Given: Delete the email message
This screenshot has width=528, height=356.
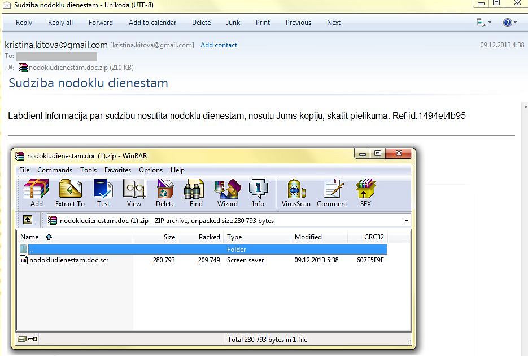Looking at the screenshot, I should (202, 23).
